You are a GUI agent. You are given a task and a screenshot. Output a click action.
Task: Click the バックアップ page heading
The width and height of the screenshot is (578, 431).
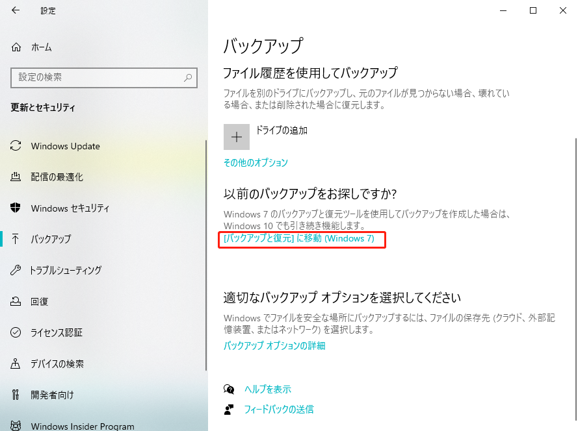coord(263,45)
